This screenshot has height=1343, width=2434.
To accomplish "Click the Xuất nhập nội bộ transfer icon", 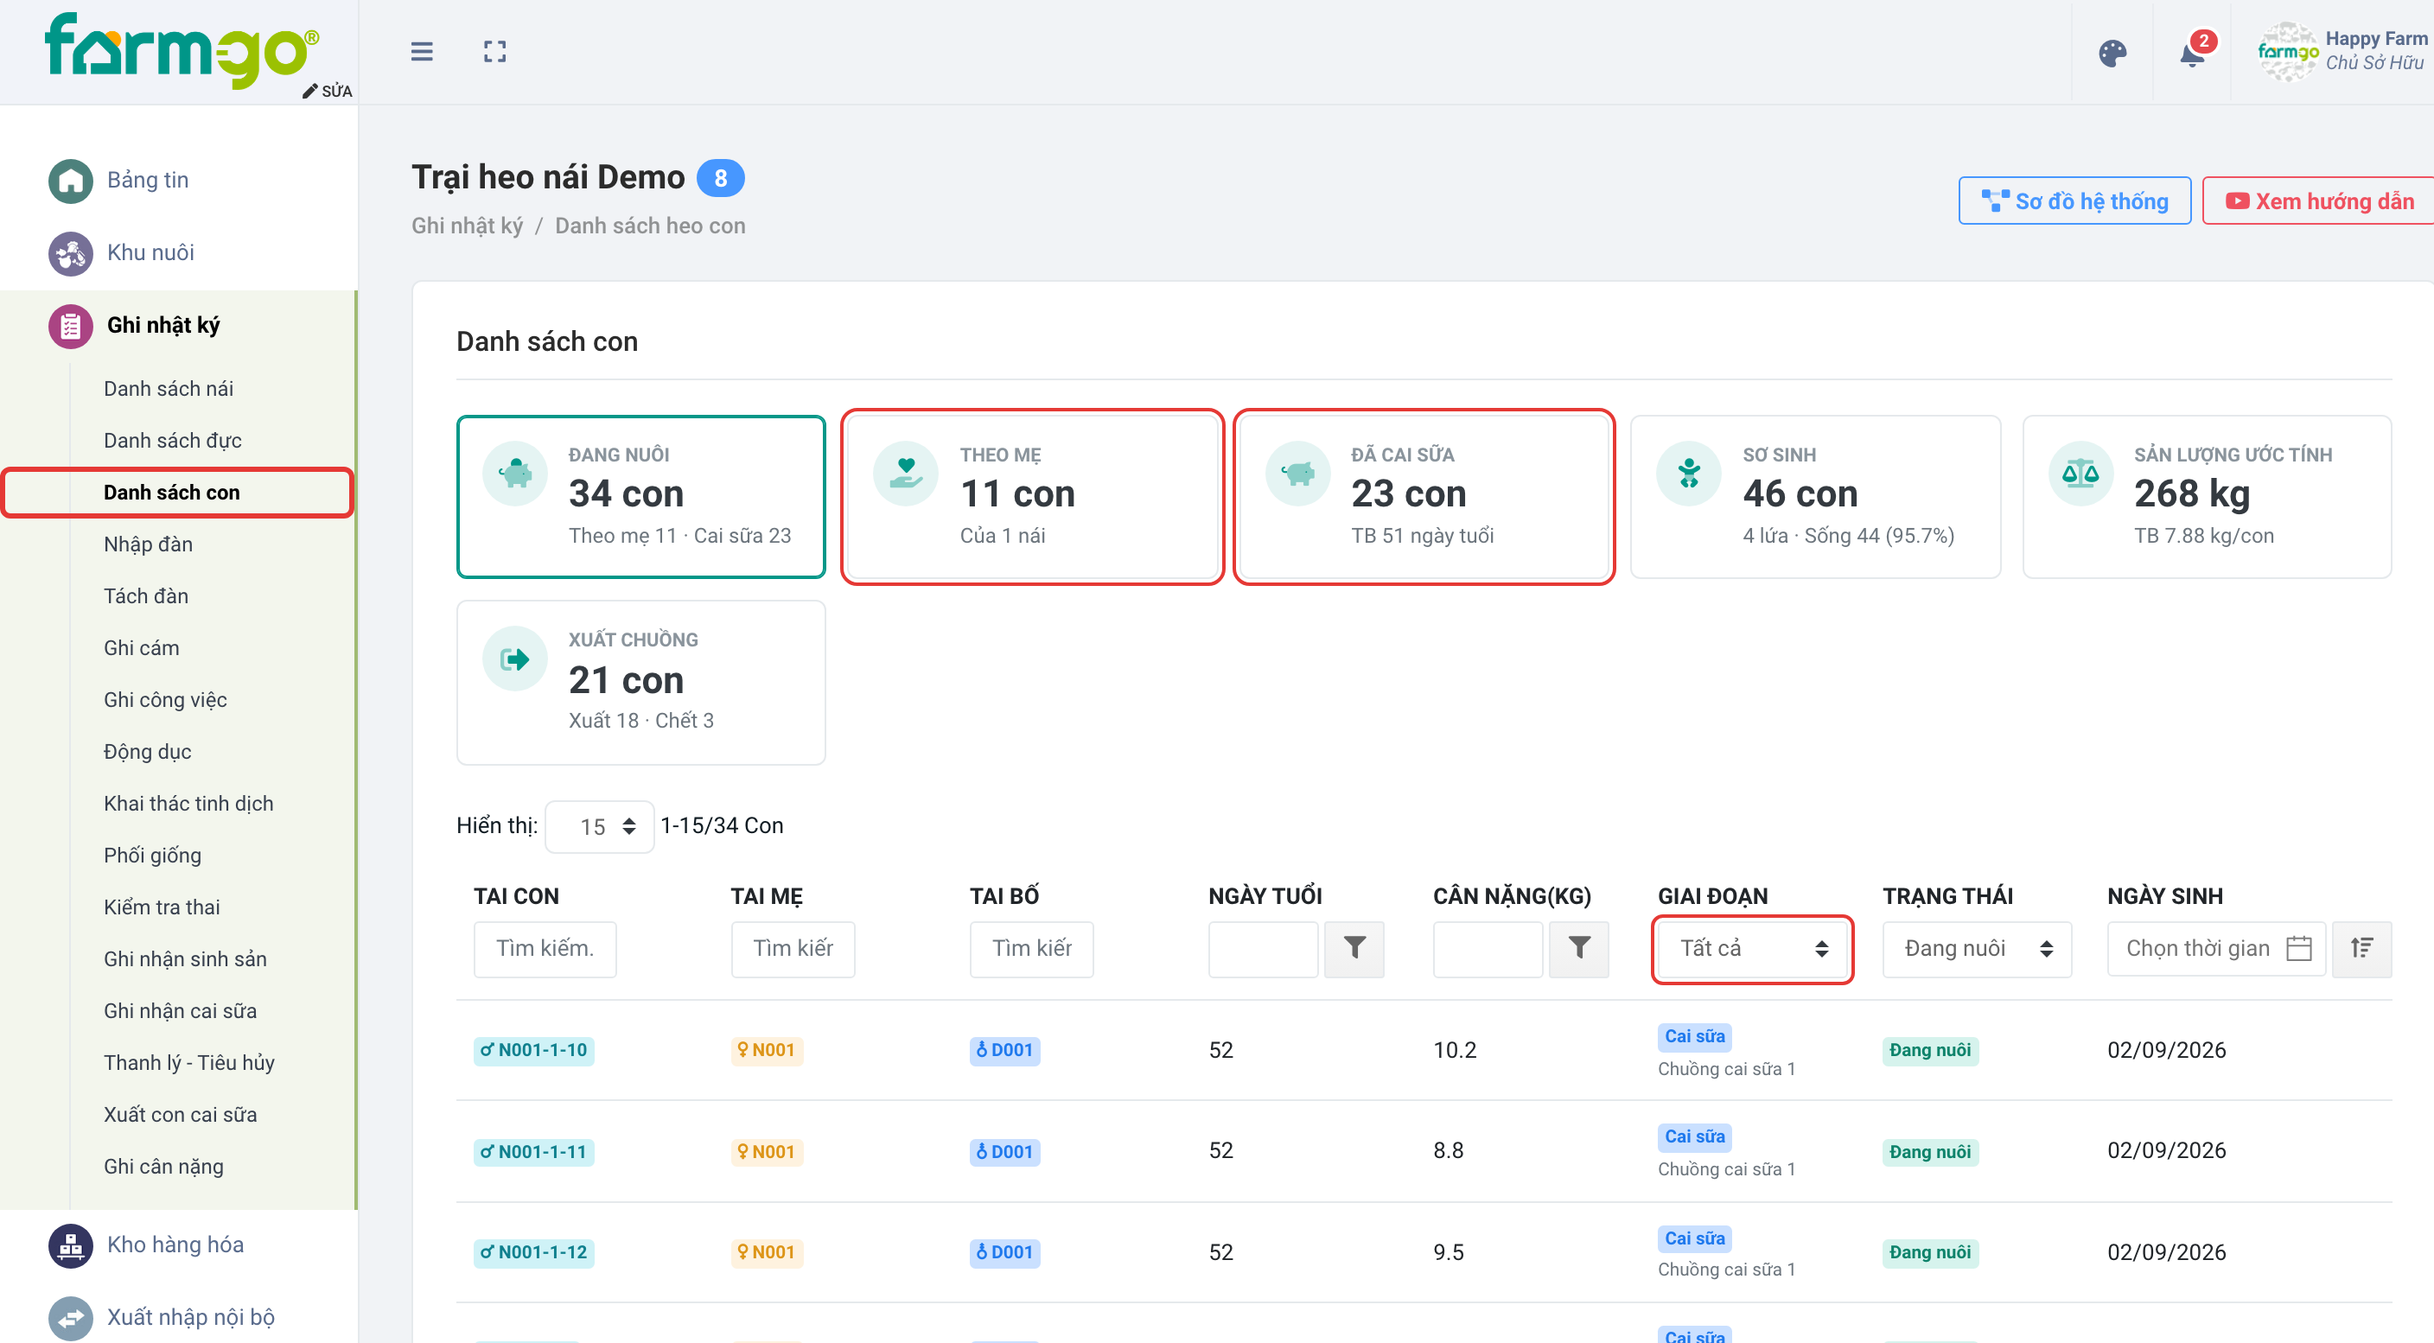I will click(70, 1317).
